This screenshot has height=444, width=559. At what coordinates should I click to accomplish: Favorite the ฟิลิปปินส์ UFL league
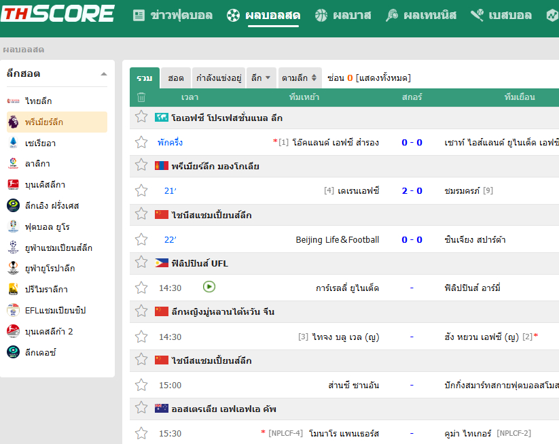coord(141,262)
